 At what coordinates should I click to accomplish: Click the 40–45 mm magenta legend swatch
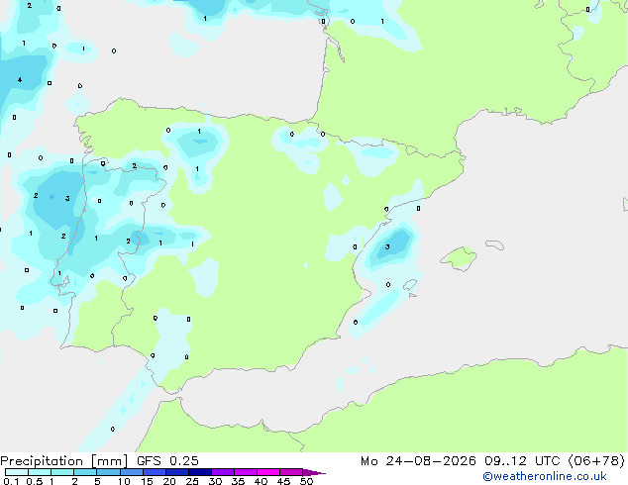(268, 472)
